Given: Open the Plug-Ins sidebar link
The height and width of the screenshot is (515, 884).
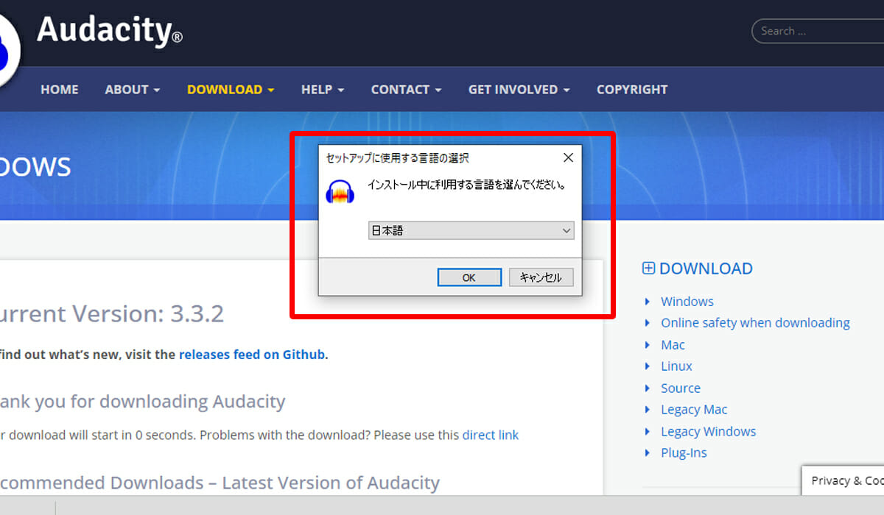Looking at the screenshot, I should click(684, 453).
